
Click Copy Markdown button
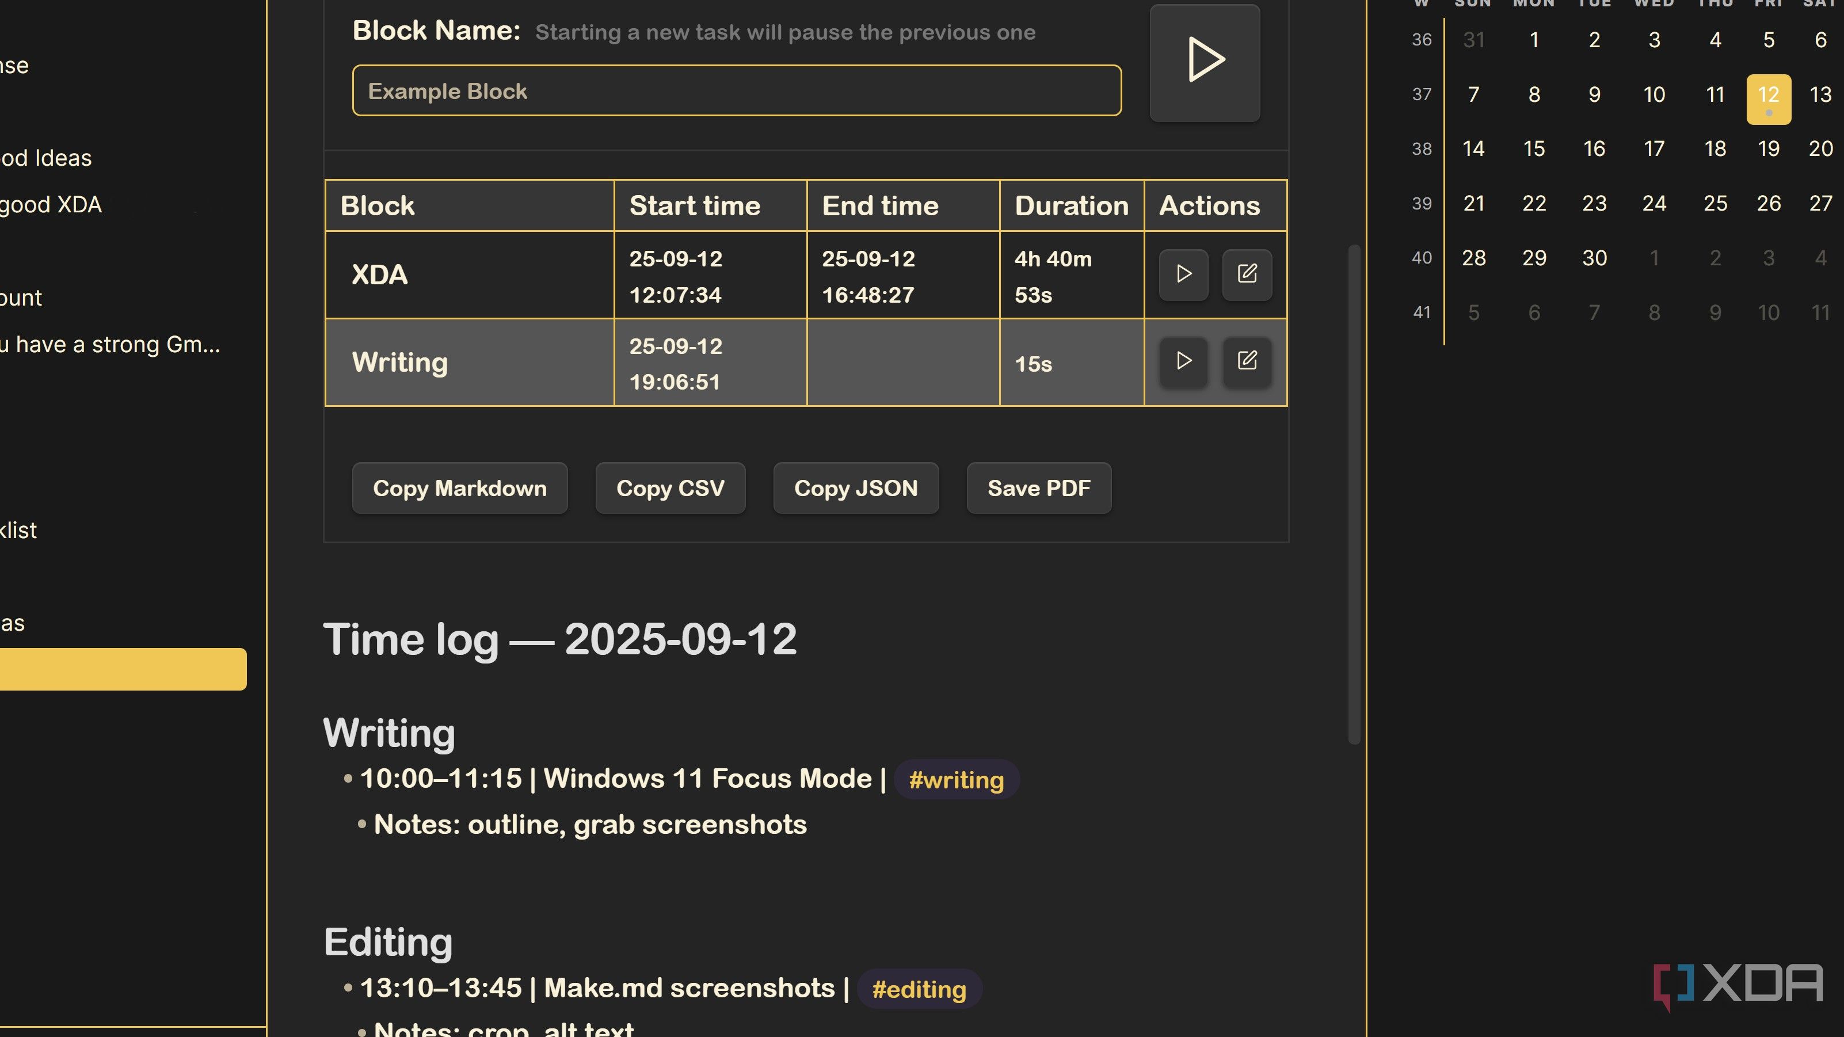[x=460, y=488]
